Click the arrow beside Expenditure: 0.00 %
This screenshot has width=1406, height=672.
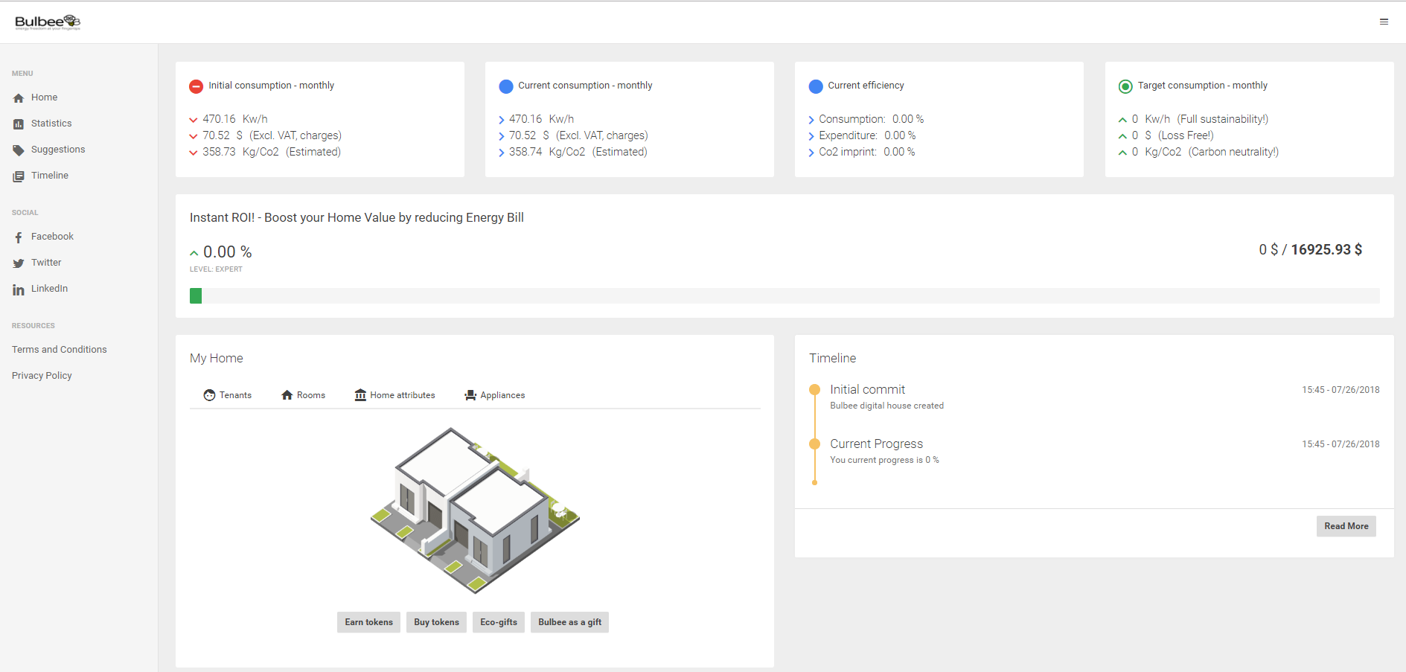[x=811, y=136]
